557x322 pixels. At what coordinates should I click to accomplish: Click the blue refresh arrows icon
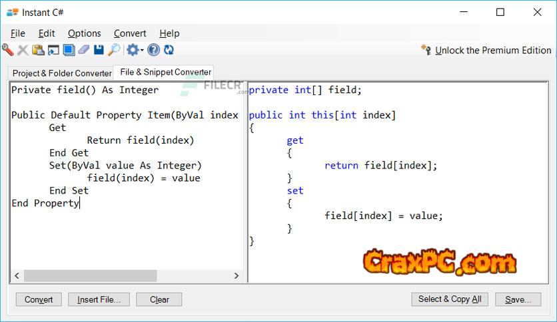click(x=169, y=50)
